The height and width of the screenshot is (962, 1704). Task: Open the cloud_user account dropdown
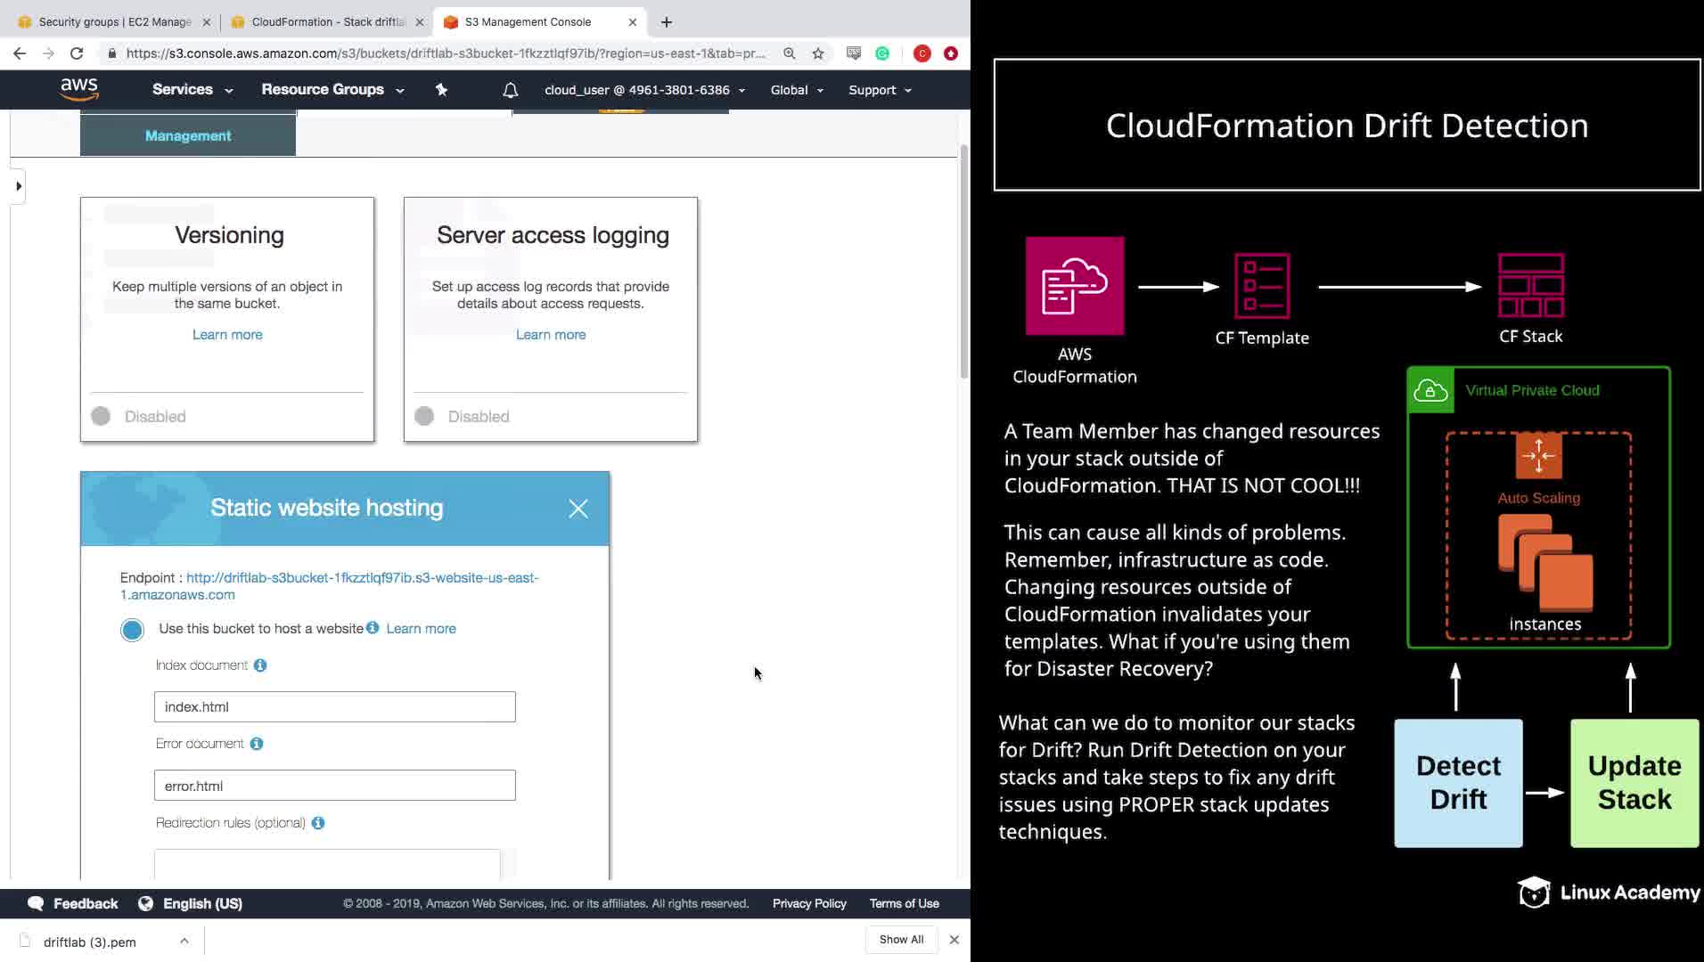point(645,90)
